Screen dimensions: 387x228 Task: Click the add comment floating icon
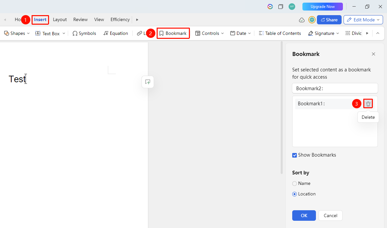(148, 82)
